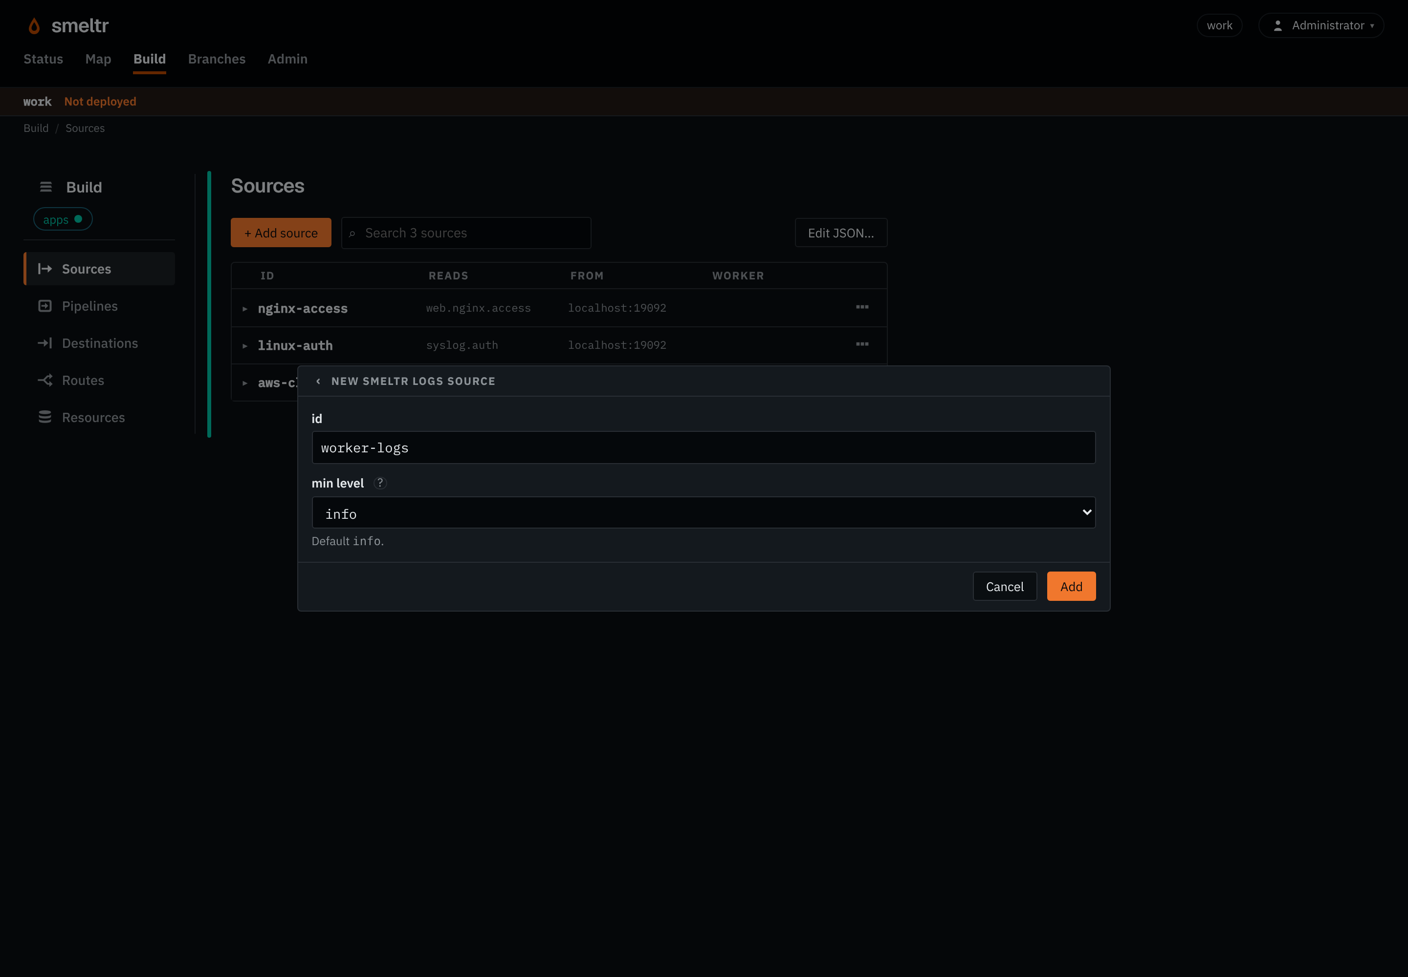Image resolution: width=1408 pixels, height=977 pixels.
Task: Open Routes in the sidebar
Action: click(x=99, y=380)
